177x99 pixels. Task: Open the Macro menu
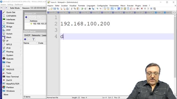point(123,5)
